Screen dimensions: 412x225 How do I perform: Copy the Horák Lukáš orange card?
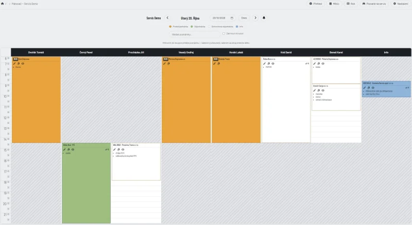tap(218, 64)
